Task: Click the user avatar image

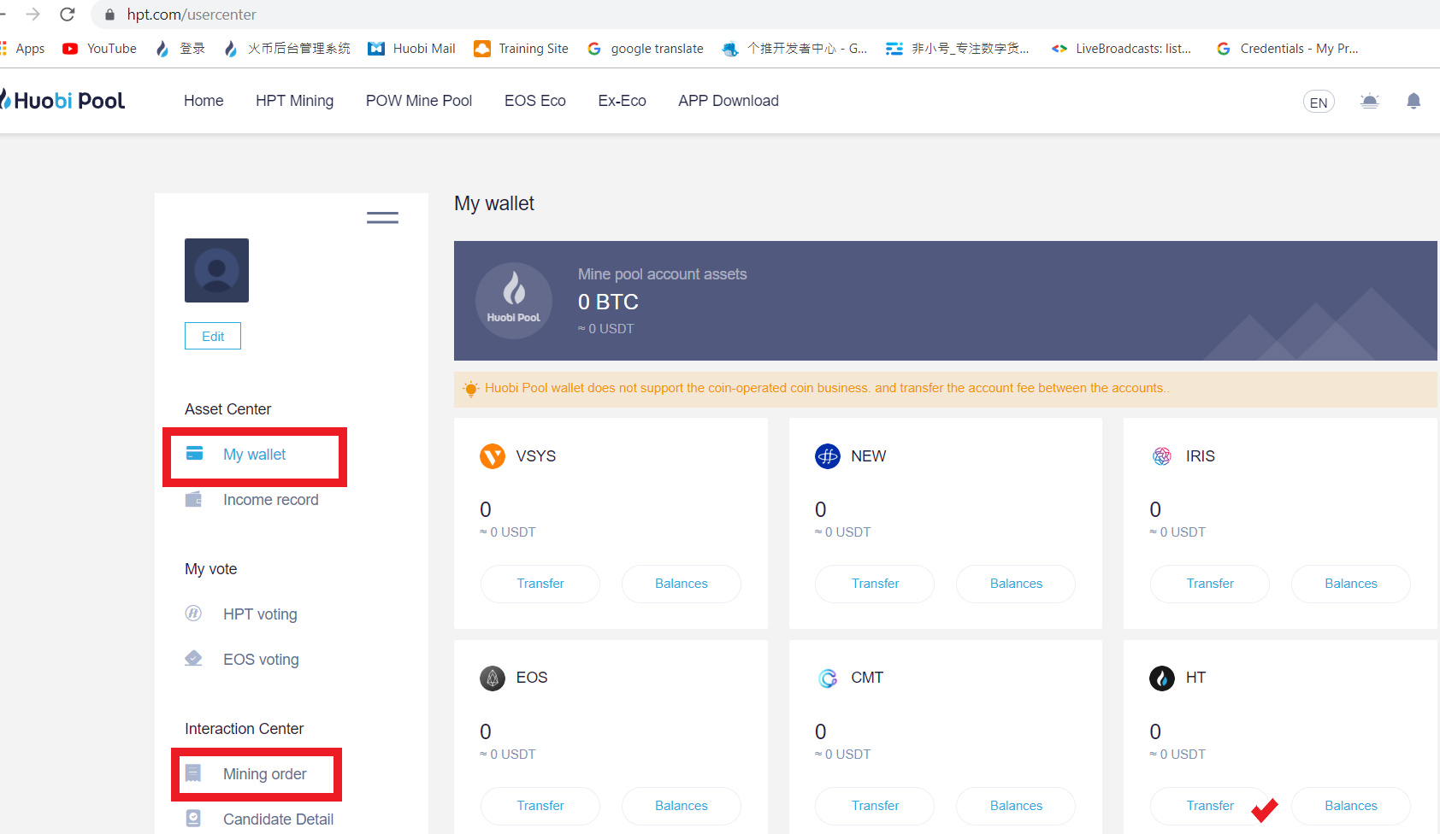Action: point(216,270)
